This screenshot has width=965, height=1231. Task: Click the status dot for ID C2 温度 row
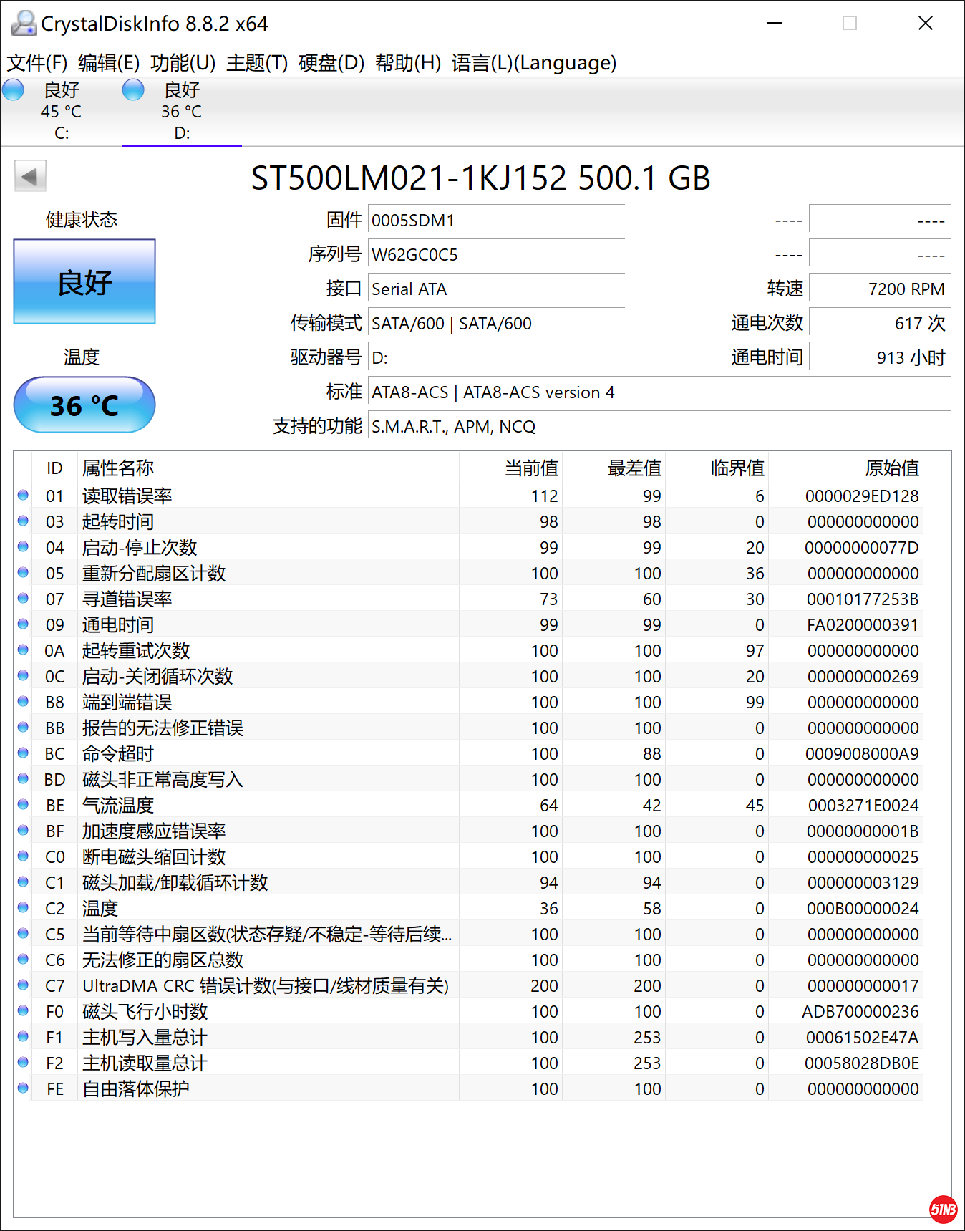tap(23, 907)
